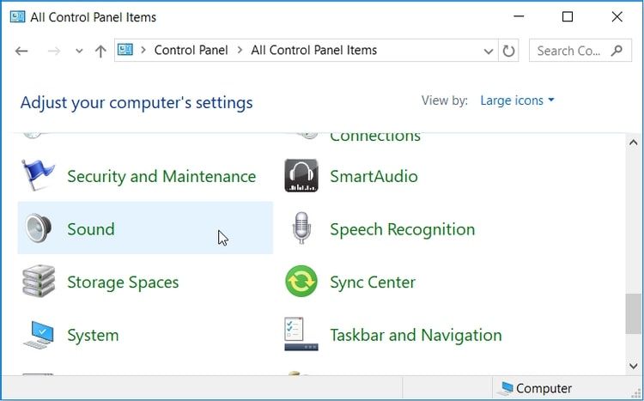Open the Sync Center green icon

point(301,283)
